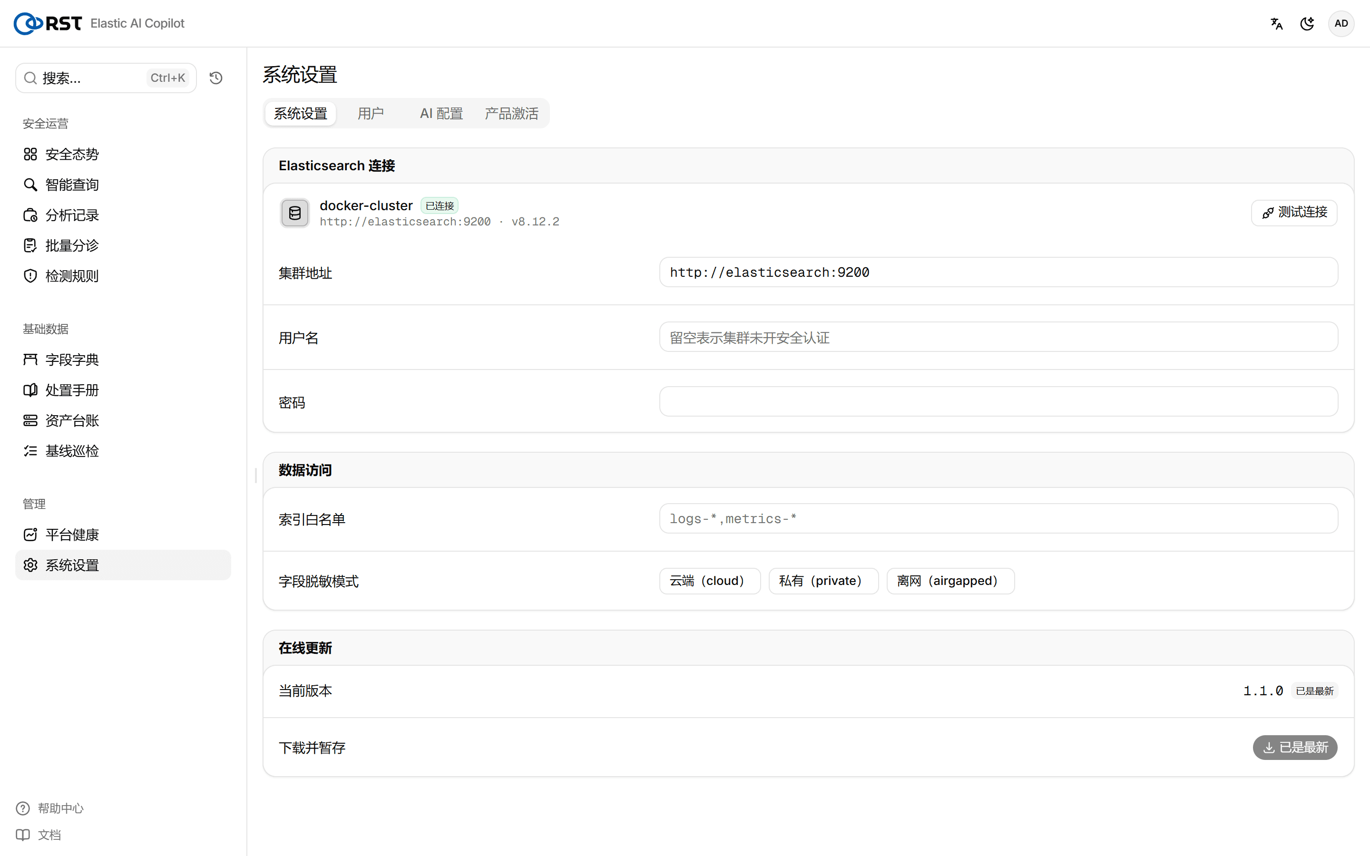1370x856 pixels.
Task: Click the 已连接 status badge
Action: click(x=440, y=205)
